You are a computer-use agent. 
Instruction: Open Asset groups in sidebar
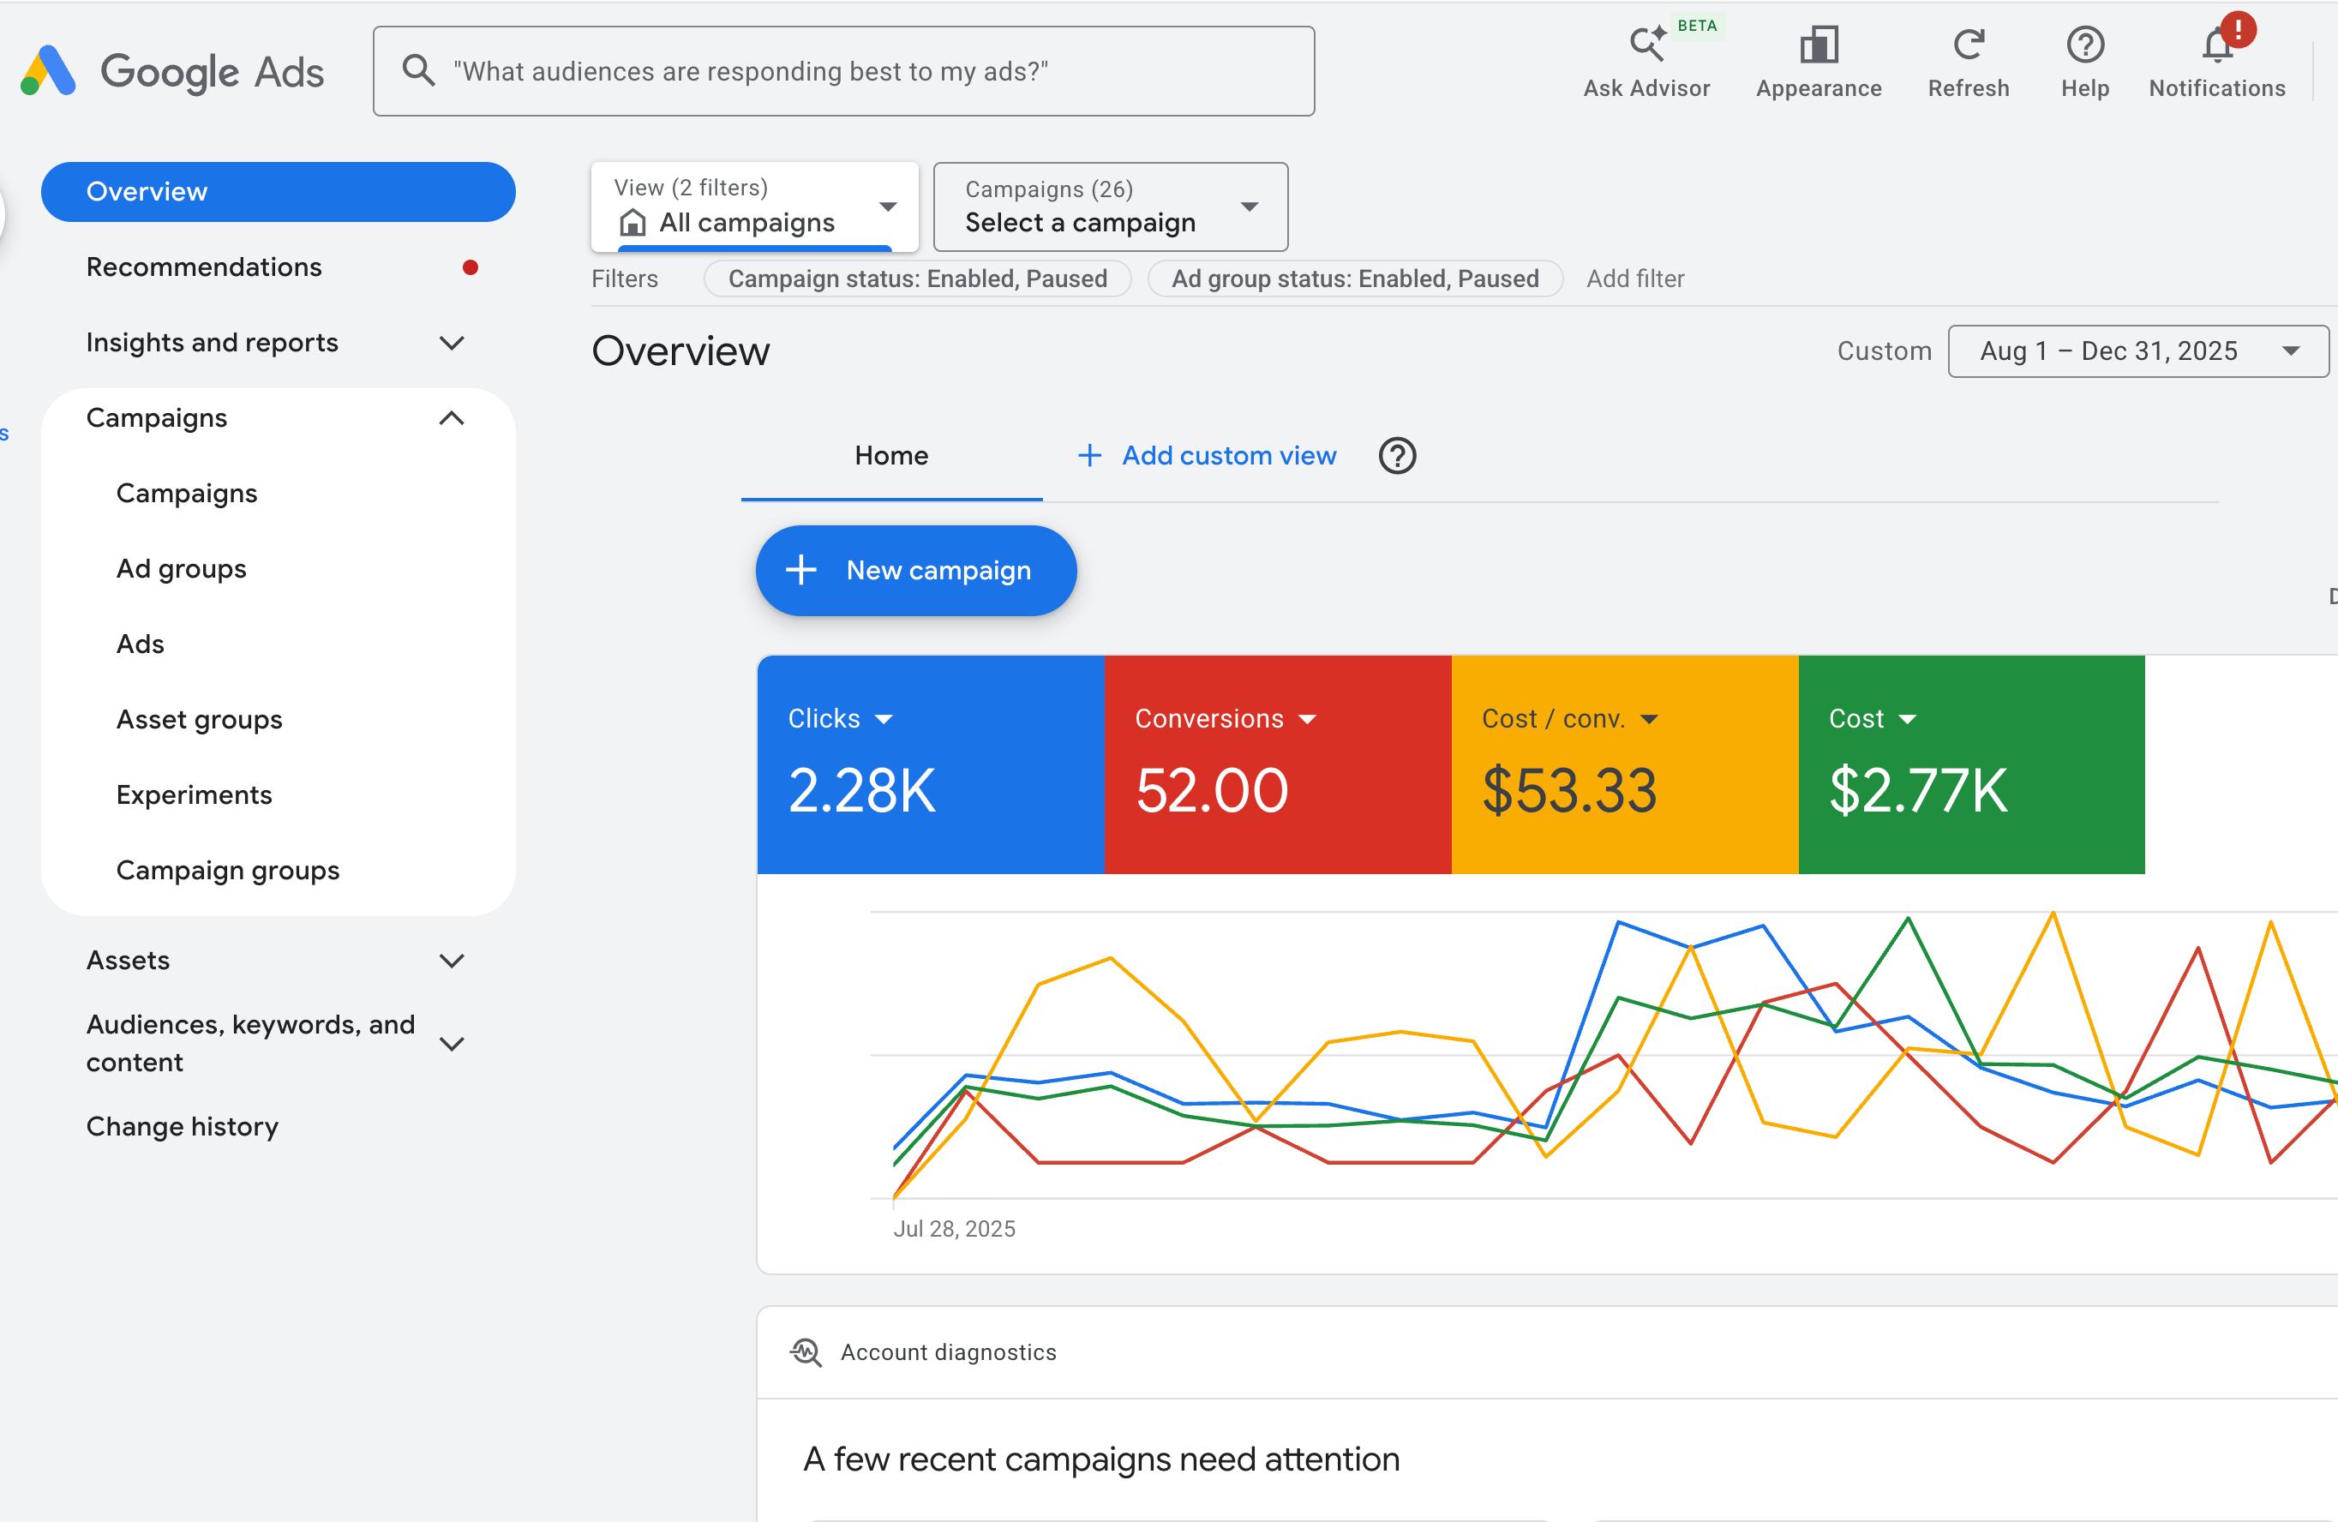pos(200,720)
